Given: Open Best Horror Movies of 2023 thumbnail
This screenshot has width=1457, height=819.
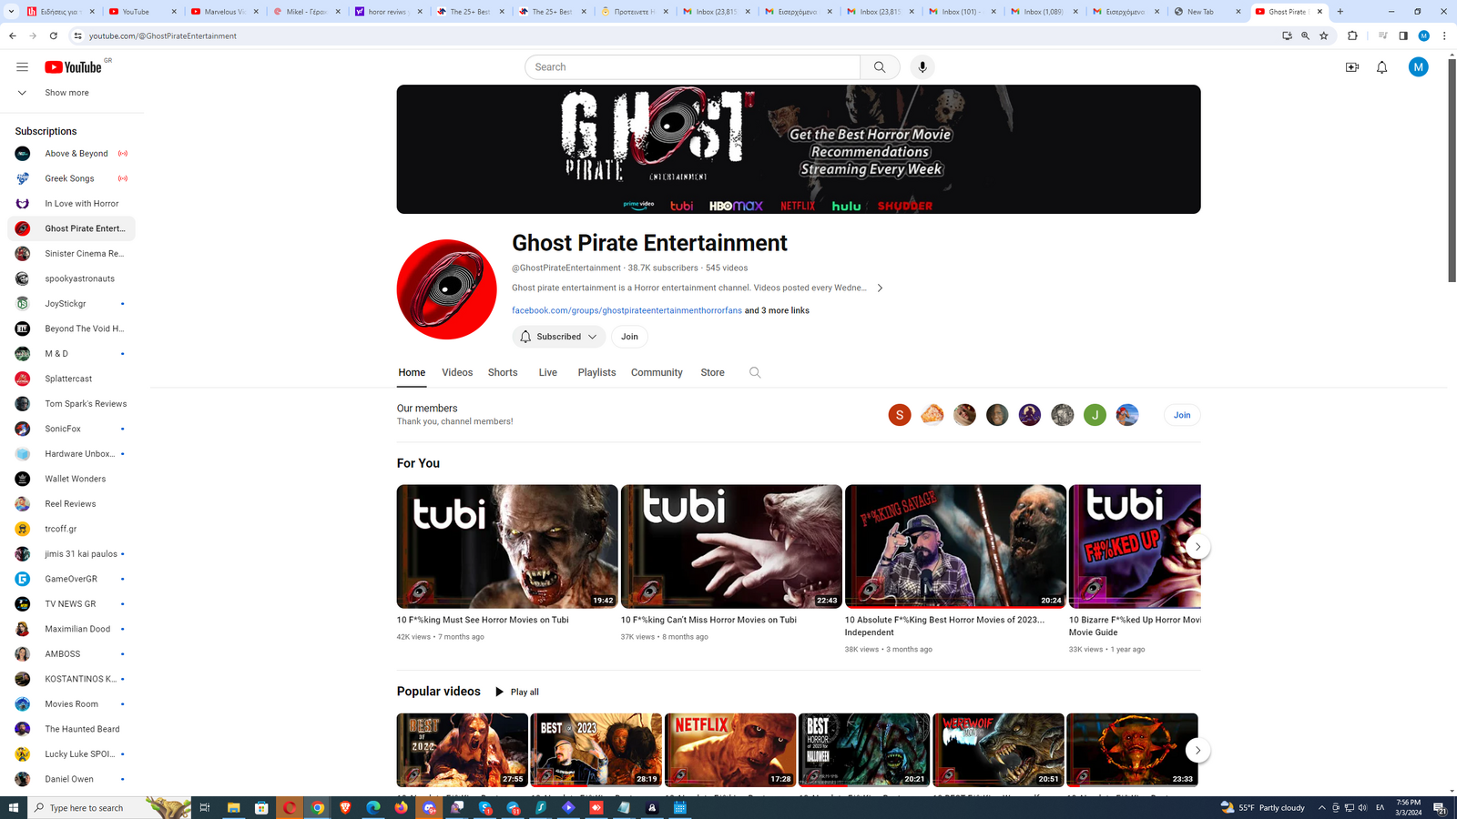Looking at the screenshot, I should point(955,546).
